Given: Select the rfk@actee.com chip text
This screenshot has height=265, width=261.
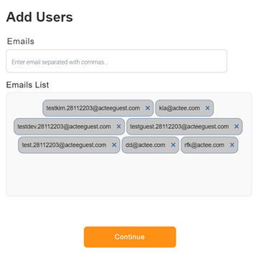Looking at the screenshot, I should pyautogui.click(x=204, y=145).
